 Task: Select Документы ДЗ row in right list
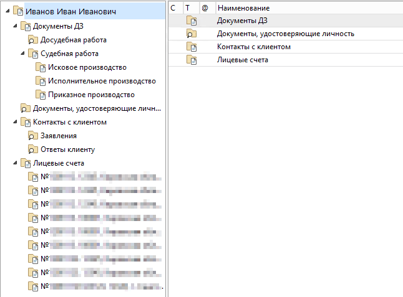point(242,21)
